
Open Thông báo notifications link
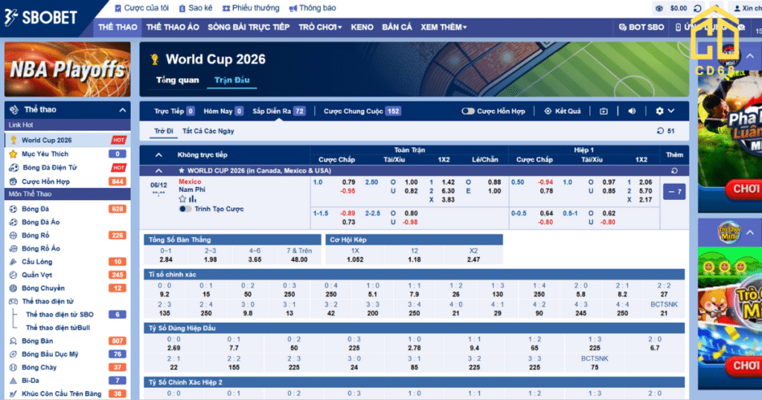pos(313,8)
